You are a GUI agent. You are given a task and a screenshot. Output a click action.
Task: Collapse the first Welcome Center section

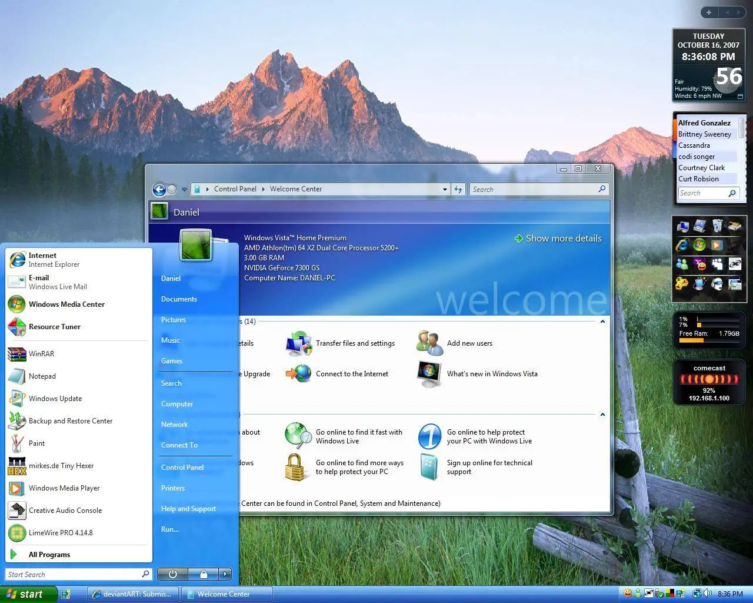[x=602, y=322]
